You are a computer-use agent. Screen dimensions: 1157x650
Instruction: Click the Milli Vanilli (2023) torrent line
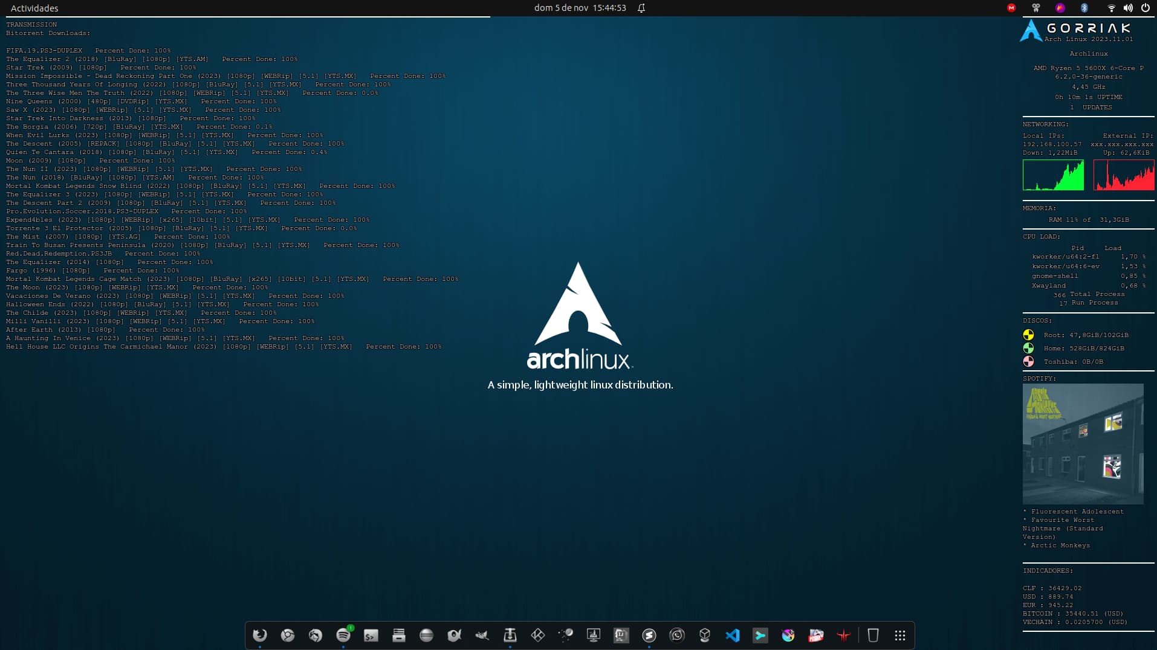(x=161, y=321)
